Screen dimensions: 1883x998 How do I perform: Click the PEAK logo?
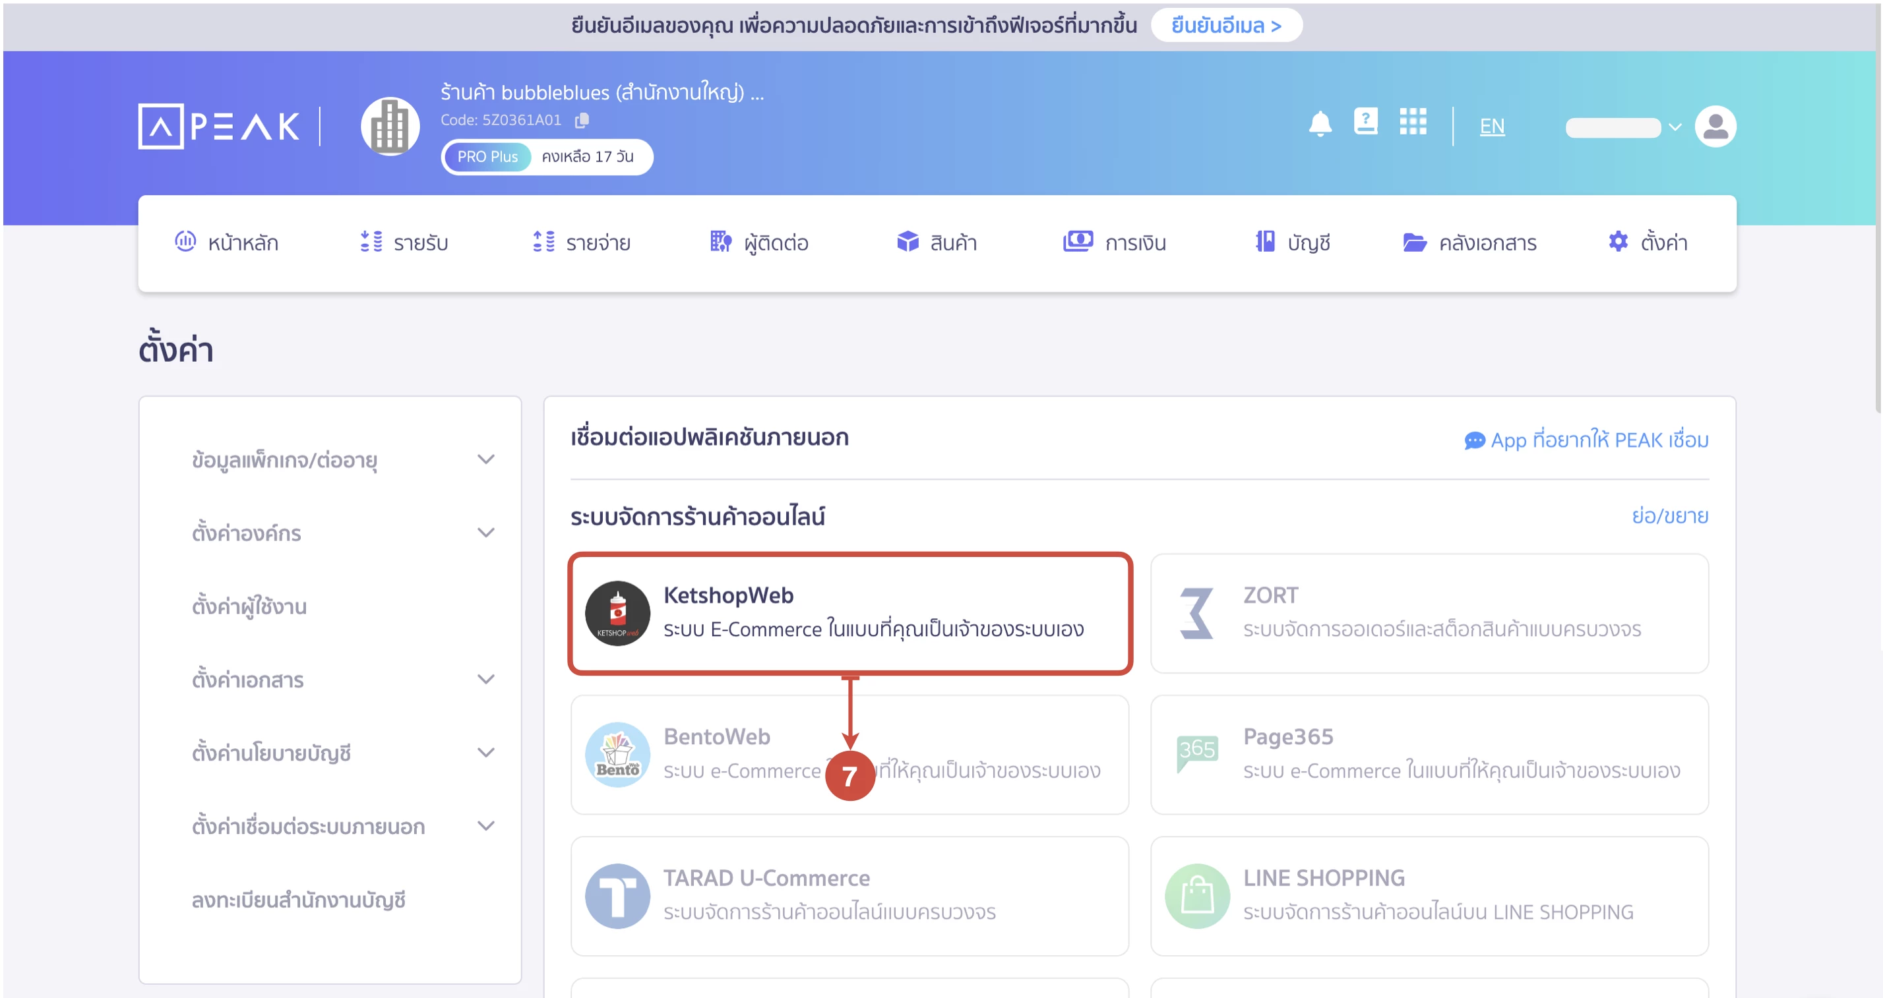[x=218, y=126]
